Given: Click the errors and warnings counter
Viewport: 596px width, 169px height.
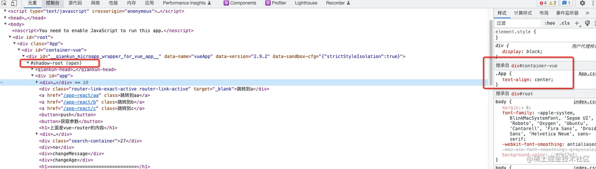Looking at the screenshot, I should tap(548, 3).
